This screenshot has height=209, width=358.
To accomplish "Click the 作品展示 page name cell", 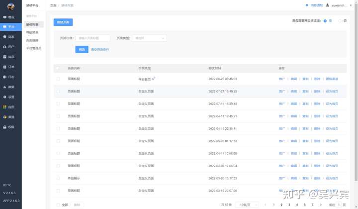I will [74, 178].
